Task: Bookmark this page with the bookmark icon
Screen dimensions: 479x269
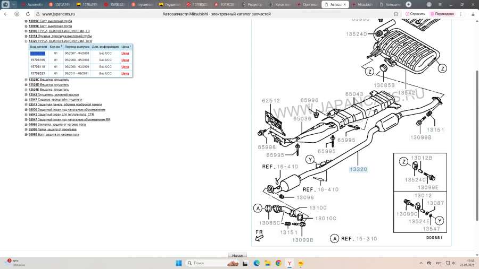Action: [x=396, y=14]
